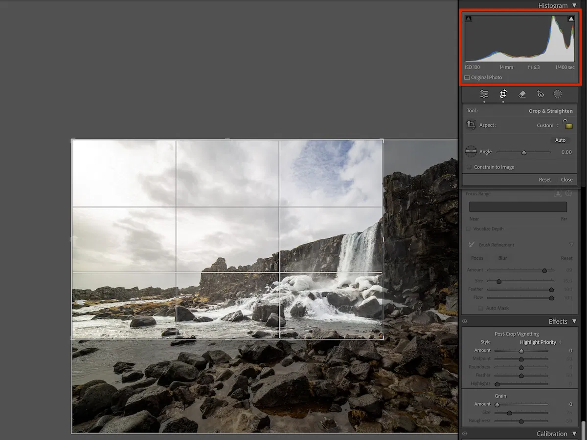Image resolution: width=587 pixels, height=440 pixels.
Task: Select the Crop overlay tool icon
Action: pyautogui.click(x=503, y=94)
